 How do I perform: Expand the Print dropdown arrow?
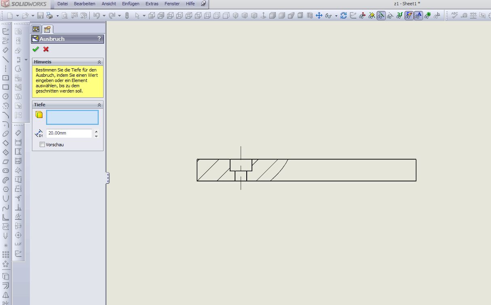pyautogui.click(x=57, y=16)
